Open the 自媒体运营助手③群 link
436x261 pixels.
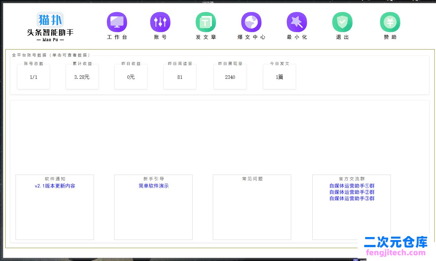click(x=352, y=198)
